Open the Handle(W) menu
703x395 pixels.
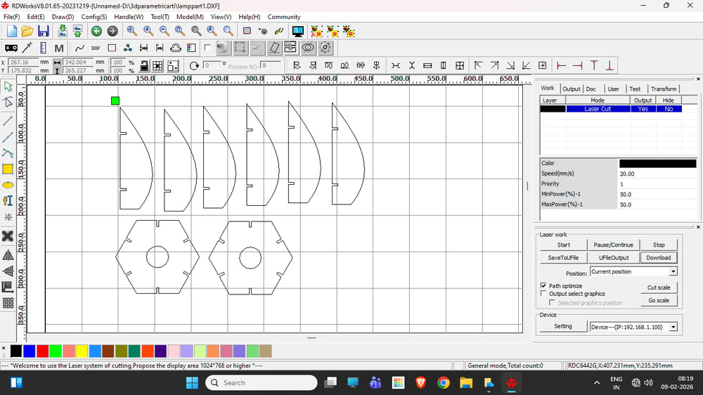(129, 17)
